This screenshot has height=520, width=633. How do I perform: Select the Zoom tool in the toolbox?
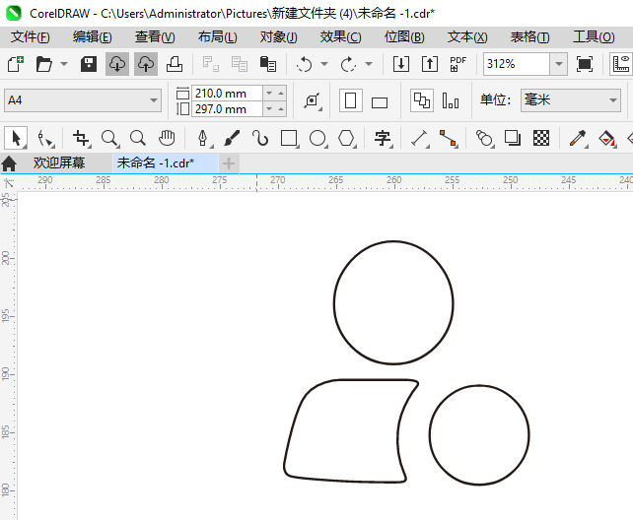[x=109, y=139]
